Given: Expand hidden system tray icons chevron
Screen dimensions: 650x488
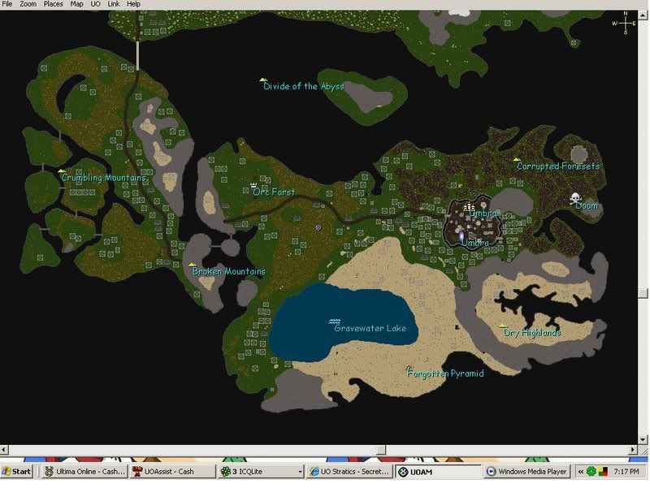Looking at the screenshot, I should (x=580, y=472).
